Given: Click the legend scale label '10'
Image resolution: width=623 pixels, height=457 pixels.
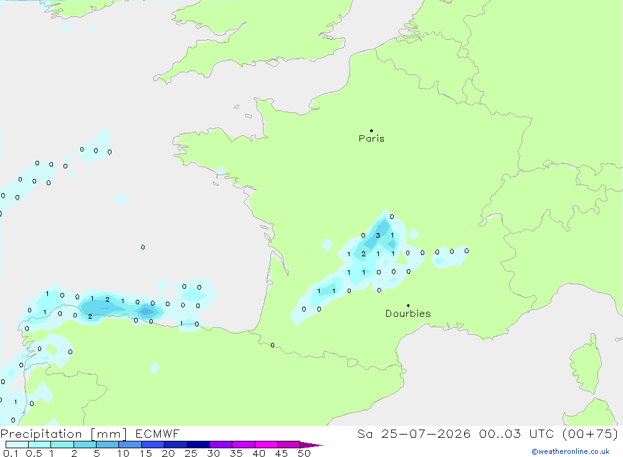Looking at the screenshot, I should (x=123, y=453).
